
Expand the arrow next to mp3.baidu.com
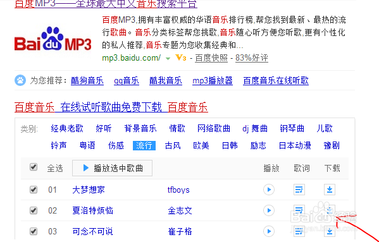coord(168,58)
